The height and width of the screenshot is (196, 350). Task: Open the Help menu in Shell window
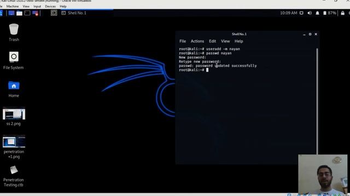pos(238,41)
